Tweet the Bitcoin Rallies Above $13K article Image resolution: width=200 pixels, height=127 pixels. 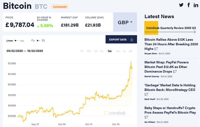point(156,49)
